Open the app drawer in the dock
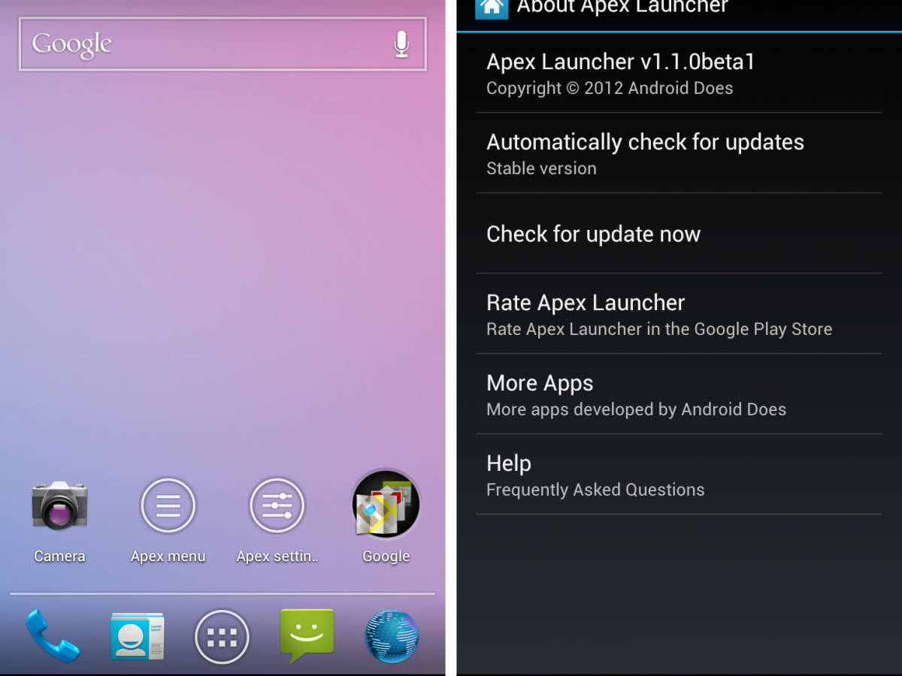Image resolution: width=902 pixels, height=676 pixels. (222, 637)
